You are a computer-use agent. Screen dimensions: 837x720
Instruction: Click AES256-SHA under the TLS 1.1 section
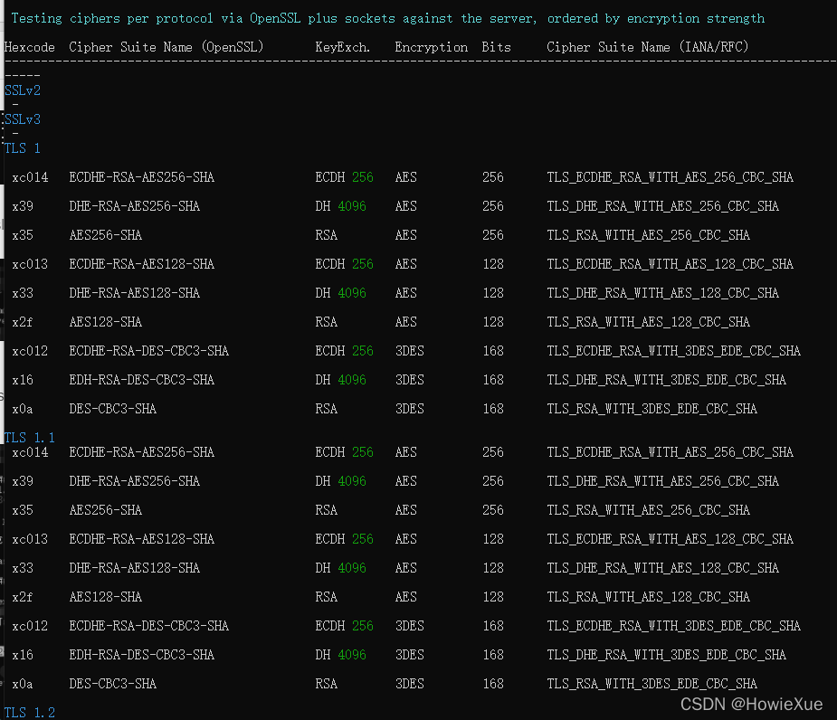[x=106, y=510]
